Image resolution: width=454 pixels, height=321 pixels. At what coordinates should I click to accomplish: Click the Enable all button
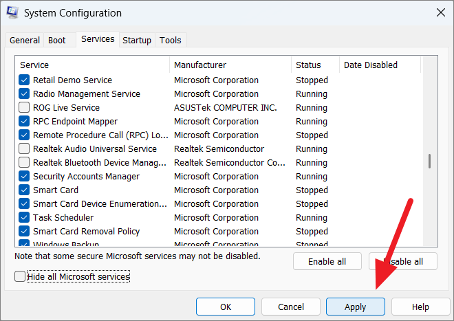click(327, 261)
